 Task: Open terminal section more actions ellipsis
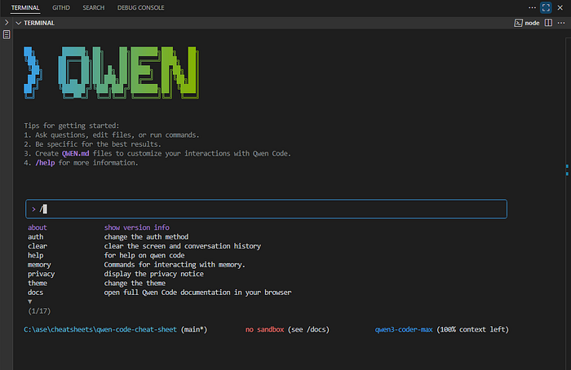(561, 23)
